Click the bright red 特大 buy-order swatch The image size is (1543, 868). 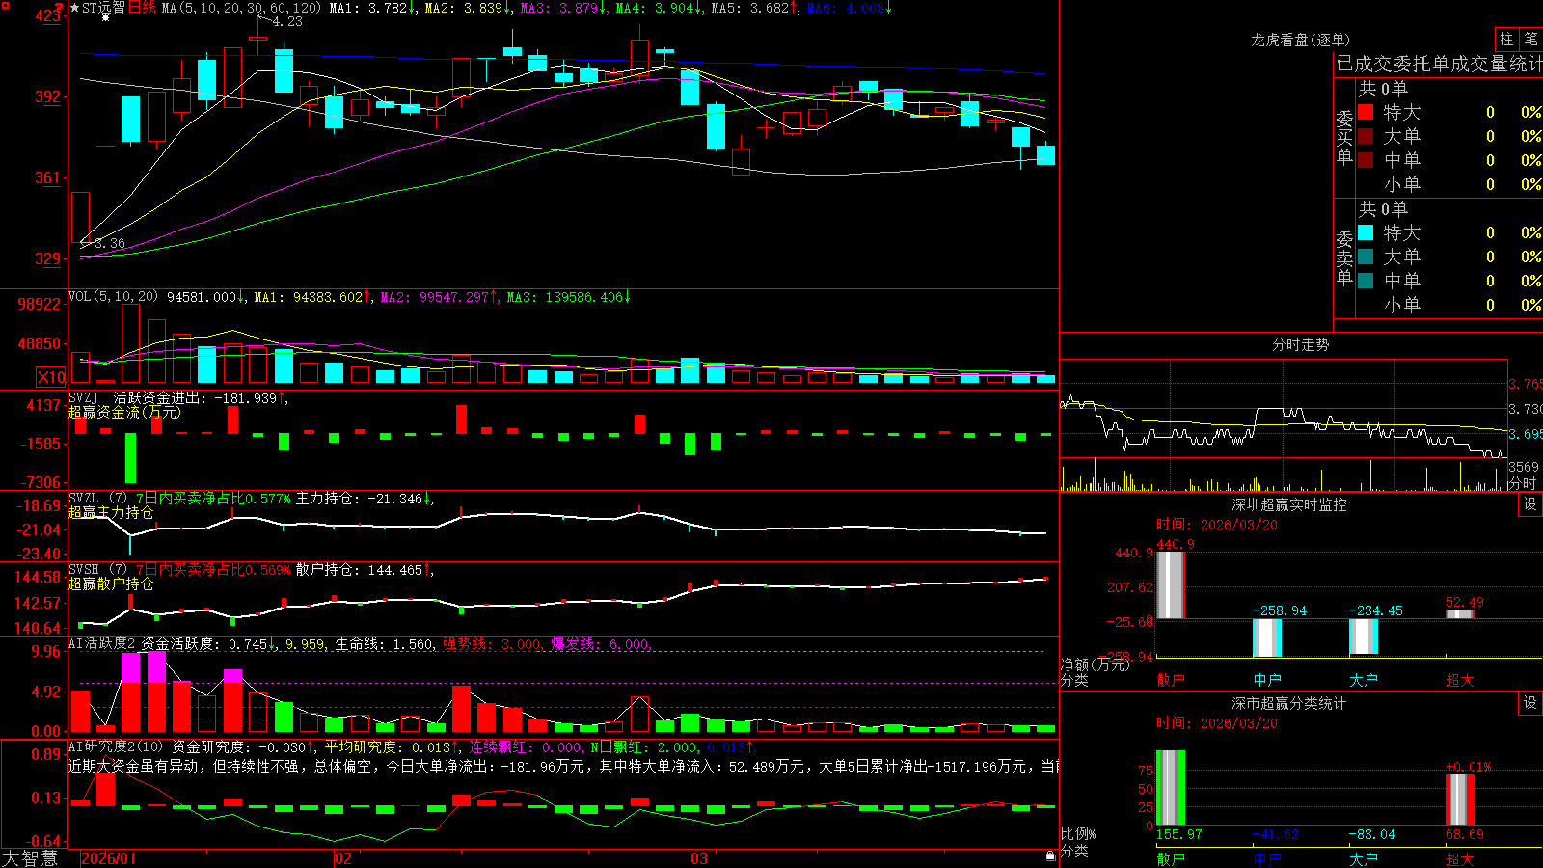pyautogui.click(x=1366, y=112)
